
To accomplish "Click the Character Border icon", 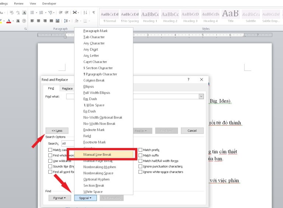I will point(24,13).
